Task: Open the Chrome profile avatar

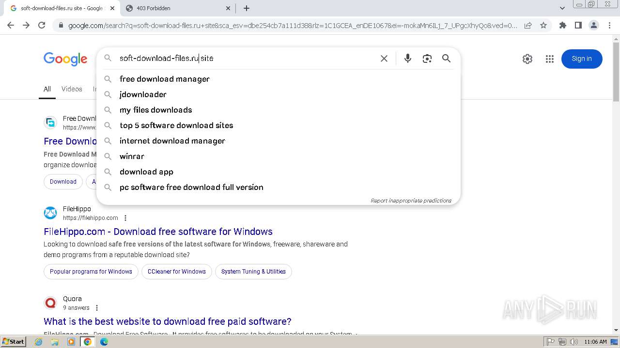Action: coord(593,25)
